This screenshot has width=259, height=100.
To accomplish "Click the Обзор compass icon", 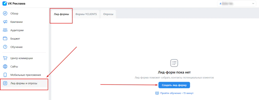I will [5, 14].
